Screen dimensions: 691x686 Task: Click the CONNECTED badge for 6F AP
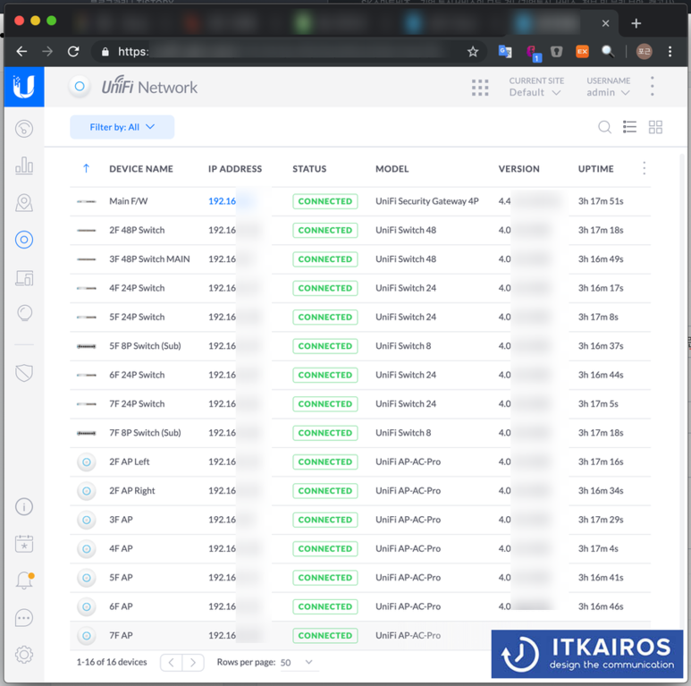[324, 606]
